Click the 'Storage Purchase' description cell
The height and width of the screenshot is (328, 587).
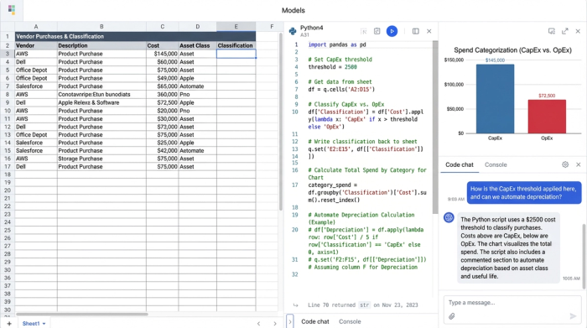click(x=101, y=159)
